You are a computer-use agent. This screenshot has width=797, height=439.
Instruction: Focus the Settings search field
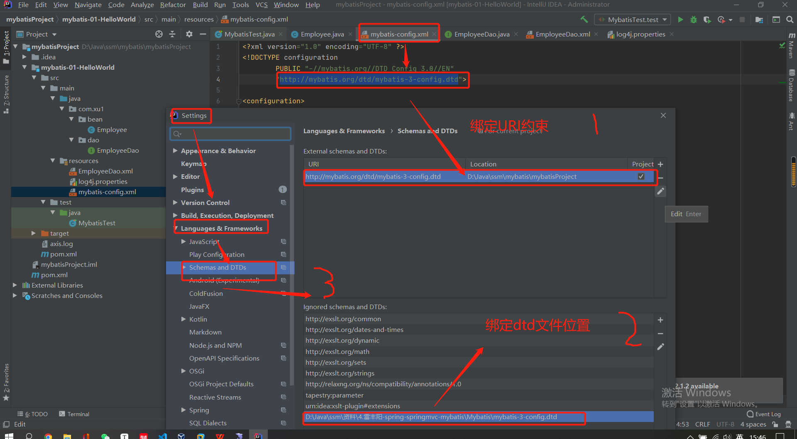click(x=230, y=134)
